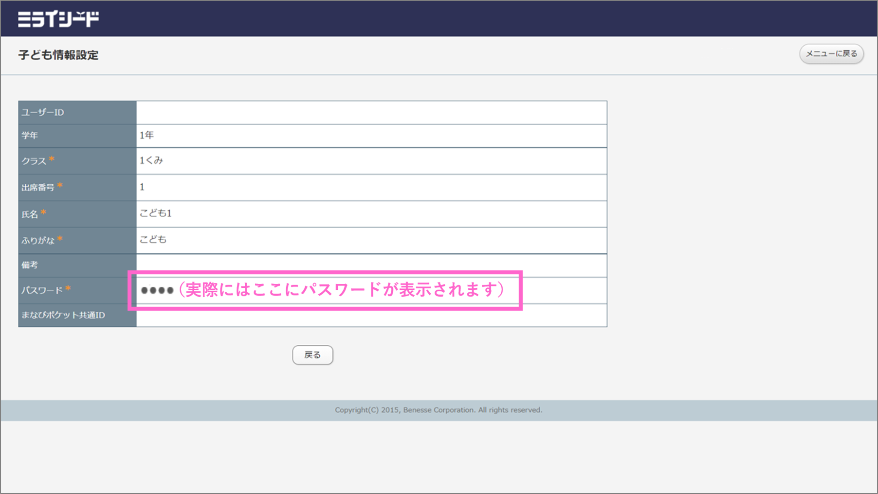Click the dark navy header bar
The image size is (878, 494).
point(438,18)
